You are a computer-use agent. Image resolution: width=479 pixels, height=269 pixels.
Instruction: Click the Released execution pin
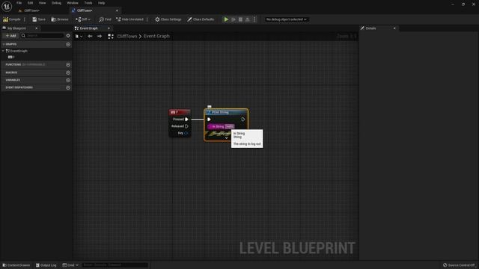click(186, 126)
